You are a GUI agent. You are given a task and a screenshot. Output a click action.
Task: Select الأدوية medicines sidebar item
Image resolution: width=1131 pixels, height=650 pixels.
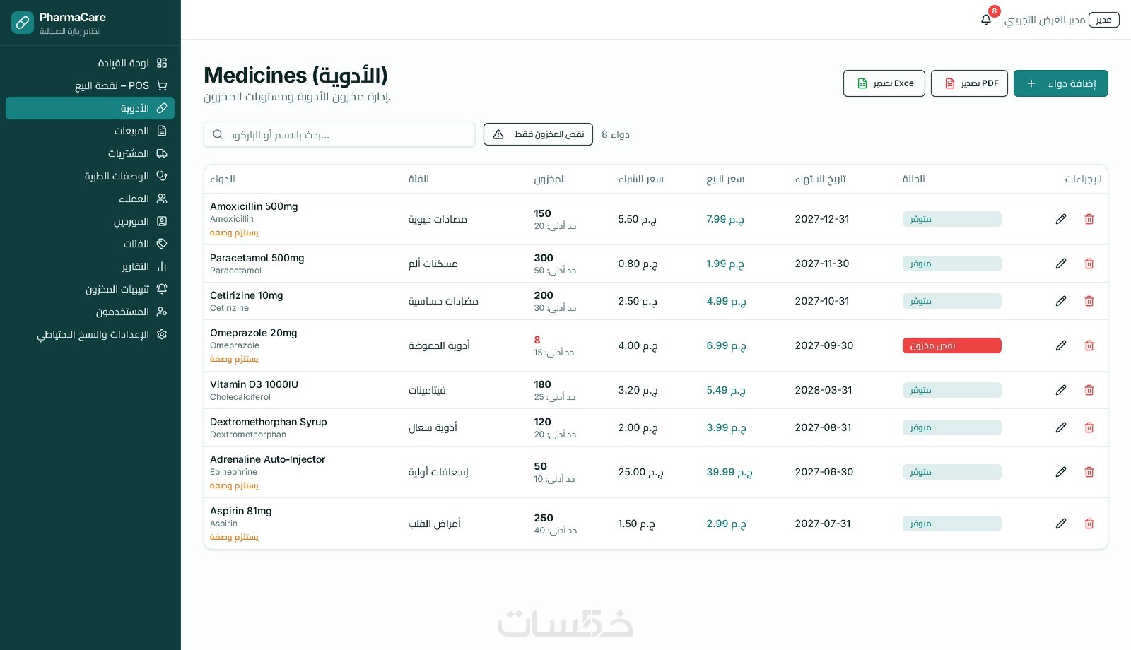click(x=90, y=108)
